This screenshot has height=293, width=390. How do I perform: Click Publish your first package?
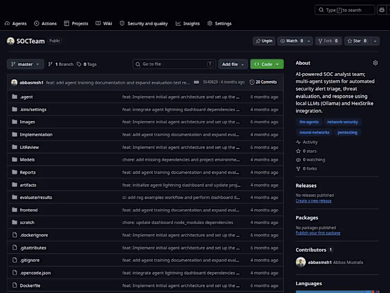[318, 233]
